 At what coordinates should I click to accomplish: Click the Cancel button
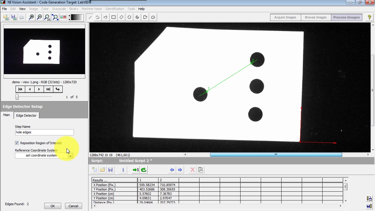click(73, 206)
